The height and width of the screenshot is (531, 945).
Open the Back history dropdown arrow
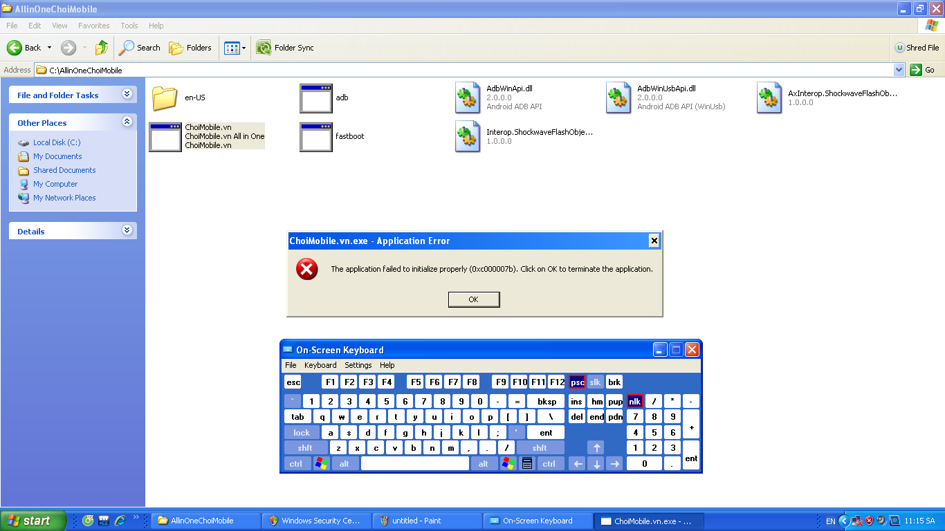tap(49, 48)
